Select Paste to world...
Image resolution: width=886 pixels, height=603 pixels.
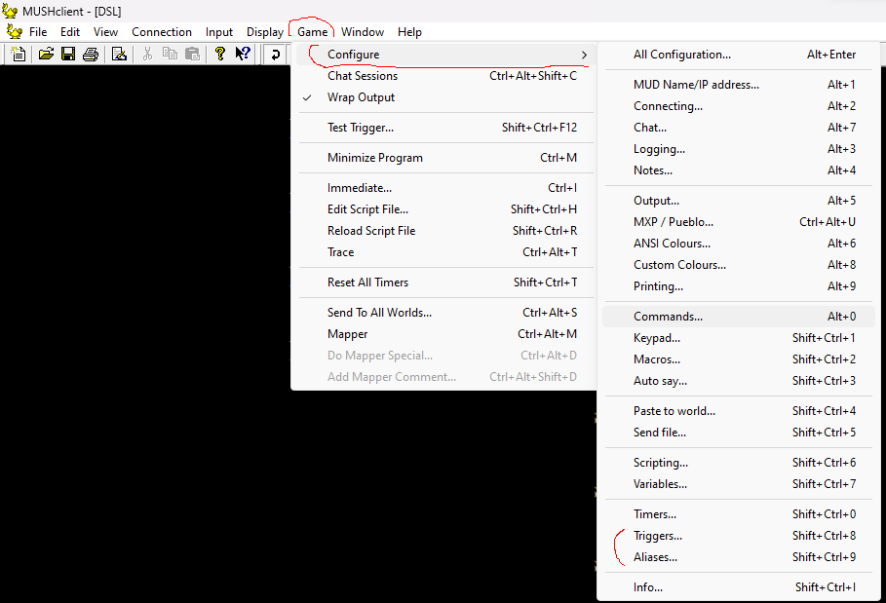pos(739,411)
